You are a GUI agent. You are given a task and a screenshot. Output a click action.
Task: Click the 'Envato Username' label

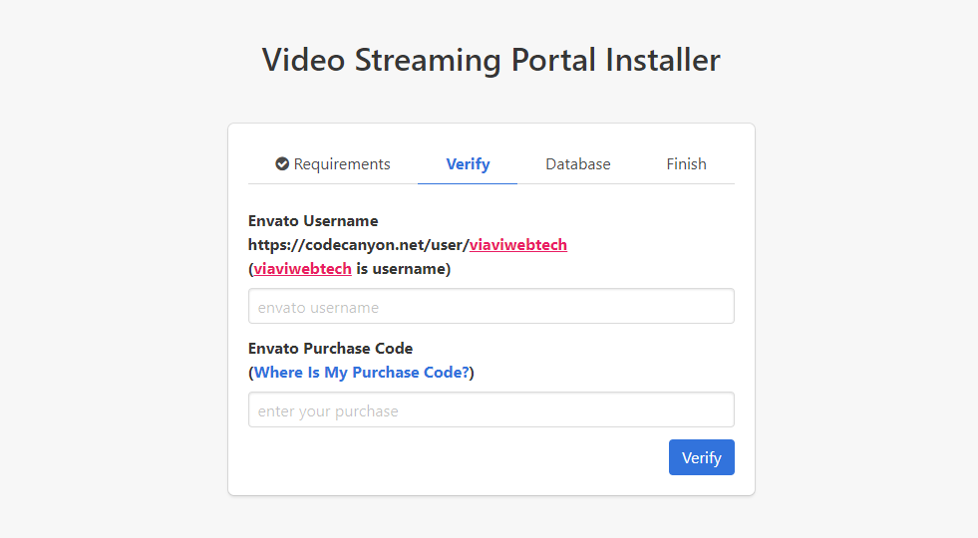click(x=313, y=221)
